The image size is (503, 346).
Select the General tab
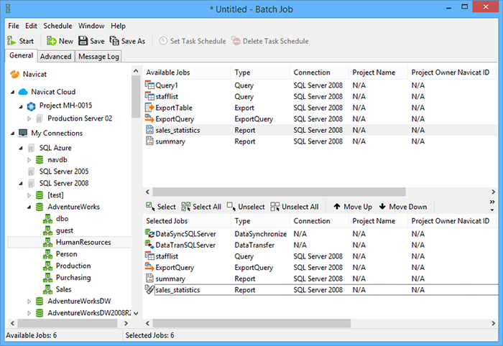coord(21,55)
